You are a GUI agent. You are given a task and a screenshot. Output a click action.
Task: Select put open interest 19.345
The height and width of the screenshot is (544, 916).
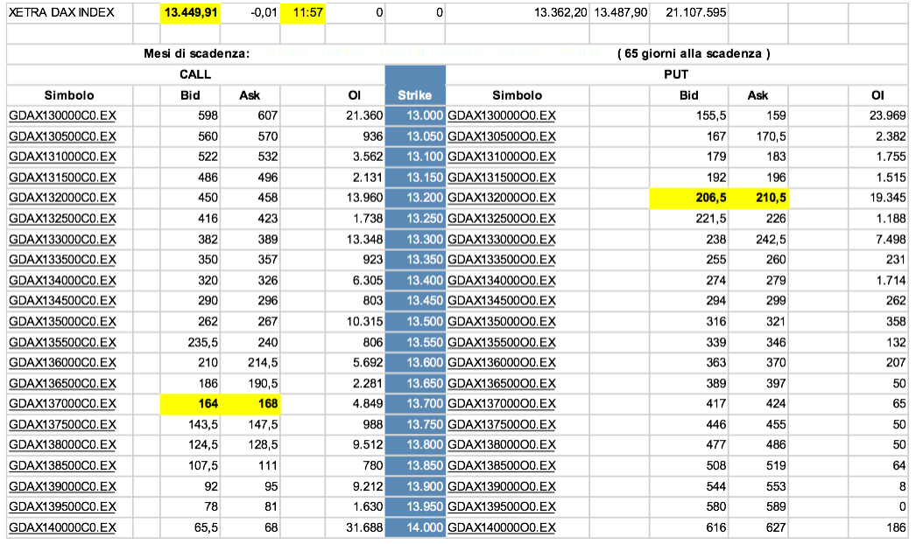pyautogui.click(x=887, y=198)
